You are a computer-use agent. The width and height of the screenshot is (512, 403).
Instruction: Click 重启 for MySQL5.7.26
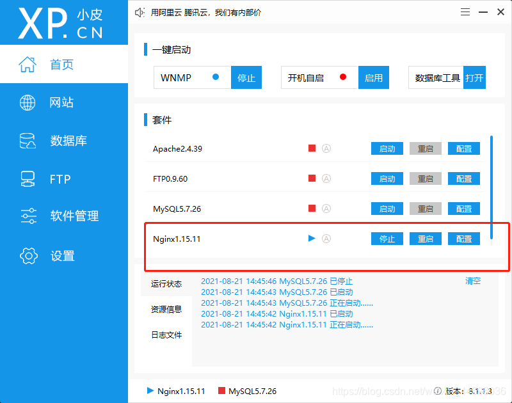coord(426,209)
